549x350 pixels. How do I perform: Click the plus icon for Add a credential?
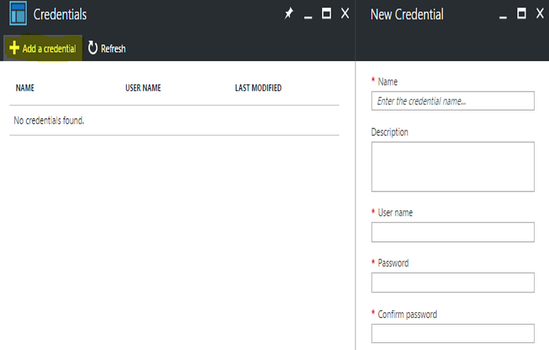(14, 47)
